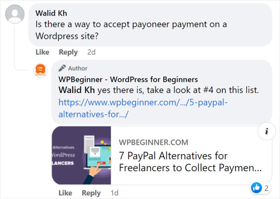Click the Author badge icon
This screenshot has width=280, height=199.
tap(62, 68)
